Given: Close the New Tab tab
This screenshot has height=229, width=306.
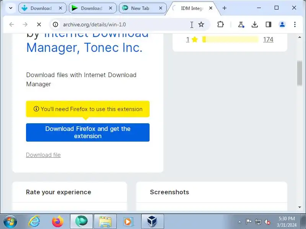Looking at the screenshot, I should (161, 8).
